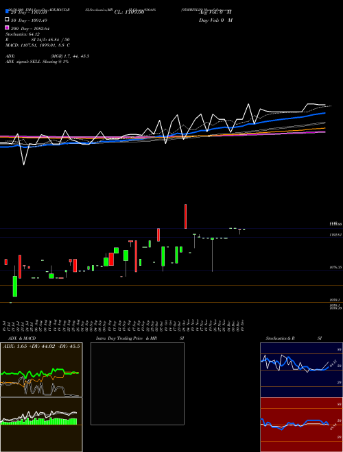Click the tallest red candlestick above the price line
The image size is (343, 452).
click(x=186, y=216)
